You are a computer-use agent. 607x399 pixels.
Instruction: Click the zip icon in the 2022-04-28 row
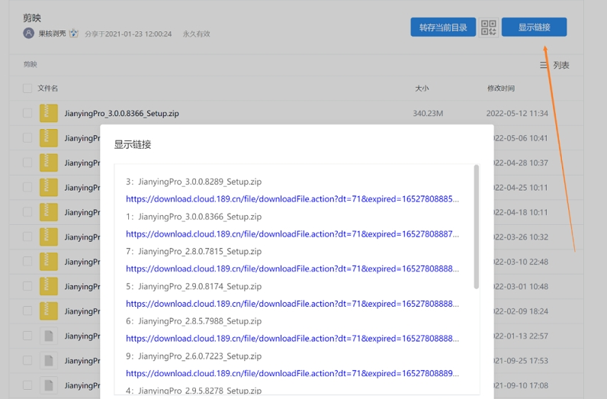[x=49, y=162]
